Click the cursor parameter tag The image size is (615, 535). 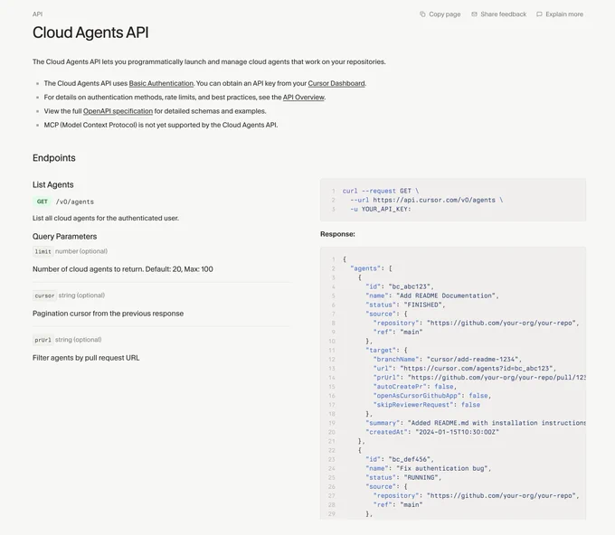click(x=44, y=296)
